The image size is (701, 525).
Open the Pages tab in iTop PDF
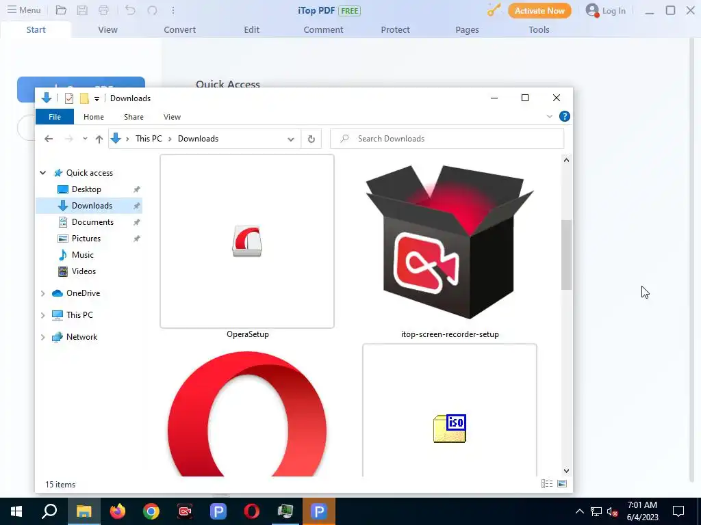click(467, 29)
